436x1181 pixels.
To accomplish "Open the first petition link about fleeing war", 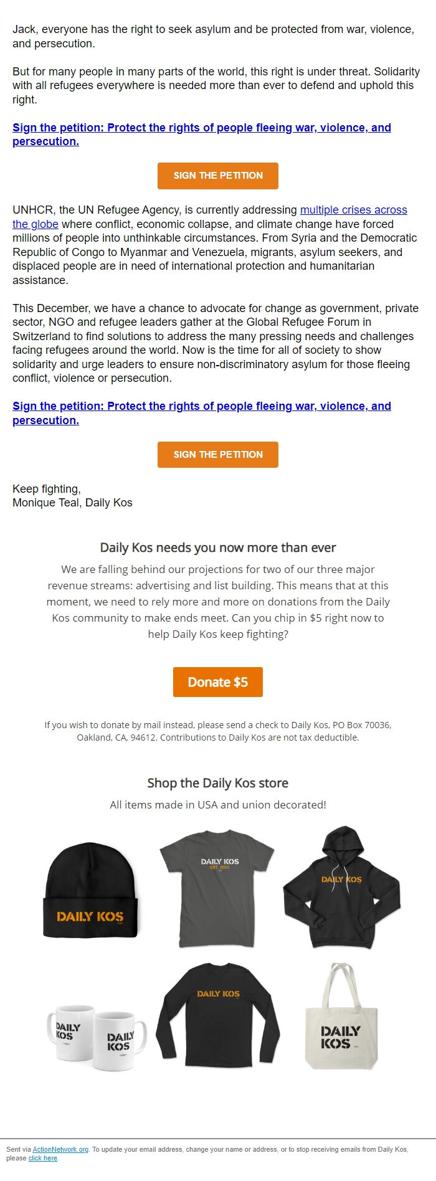I will (x=201, y=135).
